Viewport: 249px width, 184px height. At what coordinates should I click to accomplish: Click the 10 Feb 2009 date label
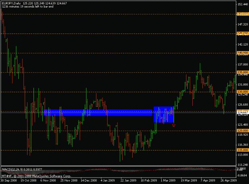tap(149, 180)
